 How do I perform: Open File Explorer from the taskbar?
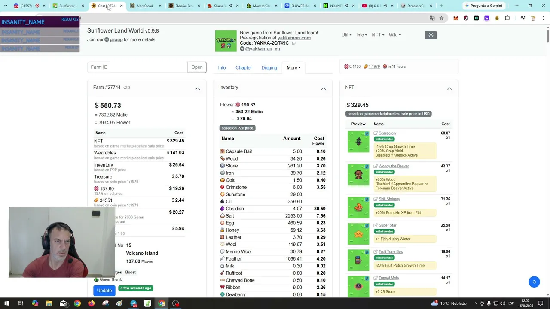[49, 303]
